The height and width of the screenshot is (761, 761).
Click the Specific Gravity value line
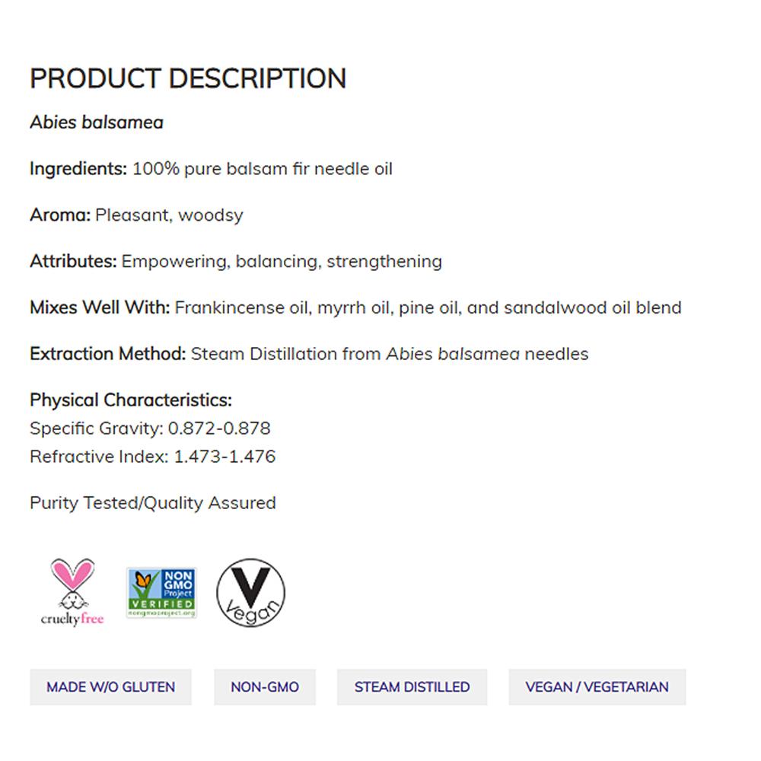click(x=150, y=428)
